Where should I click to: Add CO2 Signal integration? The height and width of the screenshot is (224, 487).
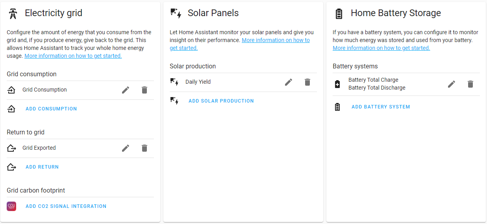(x=66, y=206)
